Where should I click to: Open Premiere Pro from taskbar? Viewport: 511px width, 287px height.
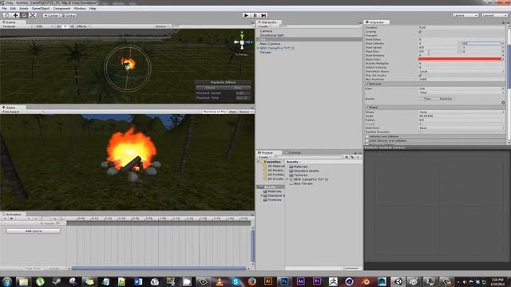[316, 281]
